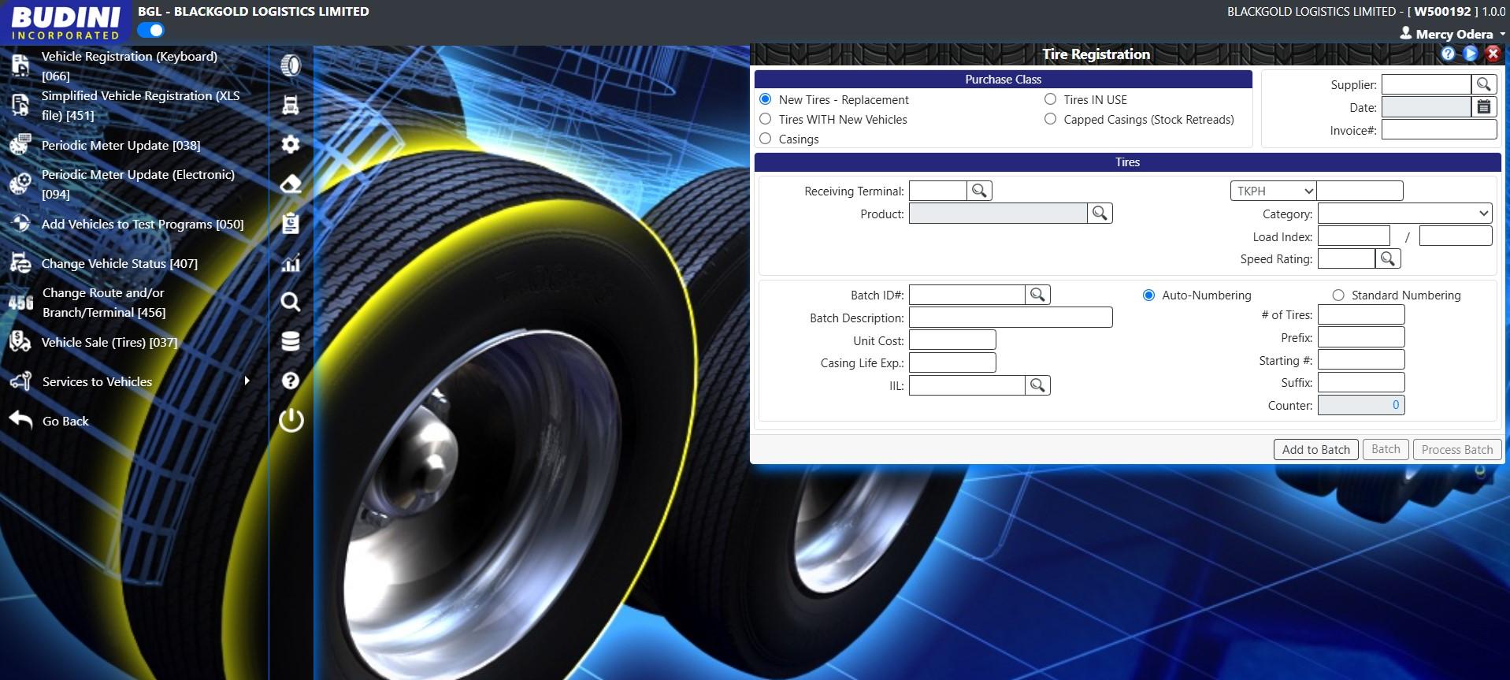Click the Supplier input field

point(1427,84)
